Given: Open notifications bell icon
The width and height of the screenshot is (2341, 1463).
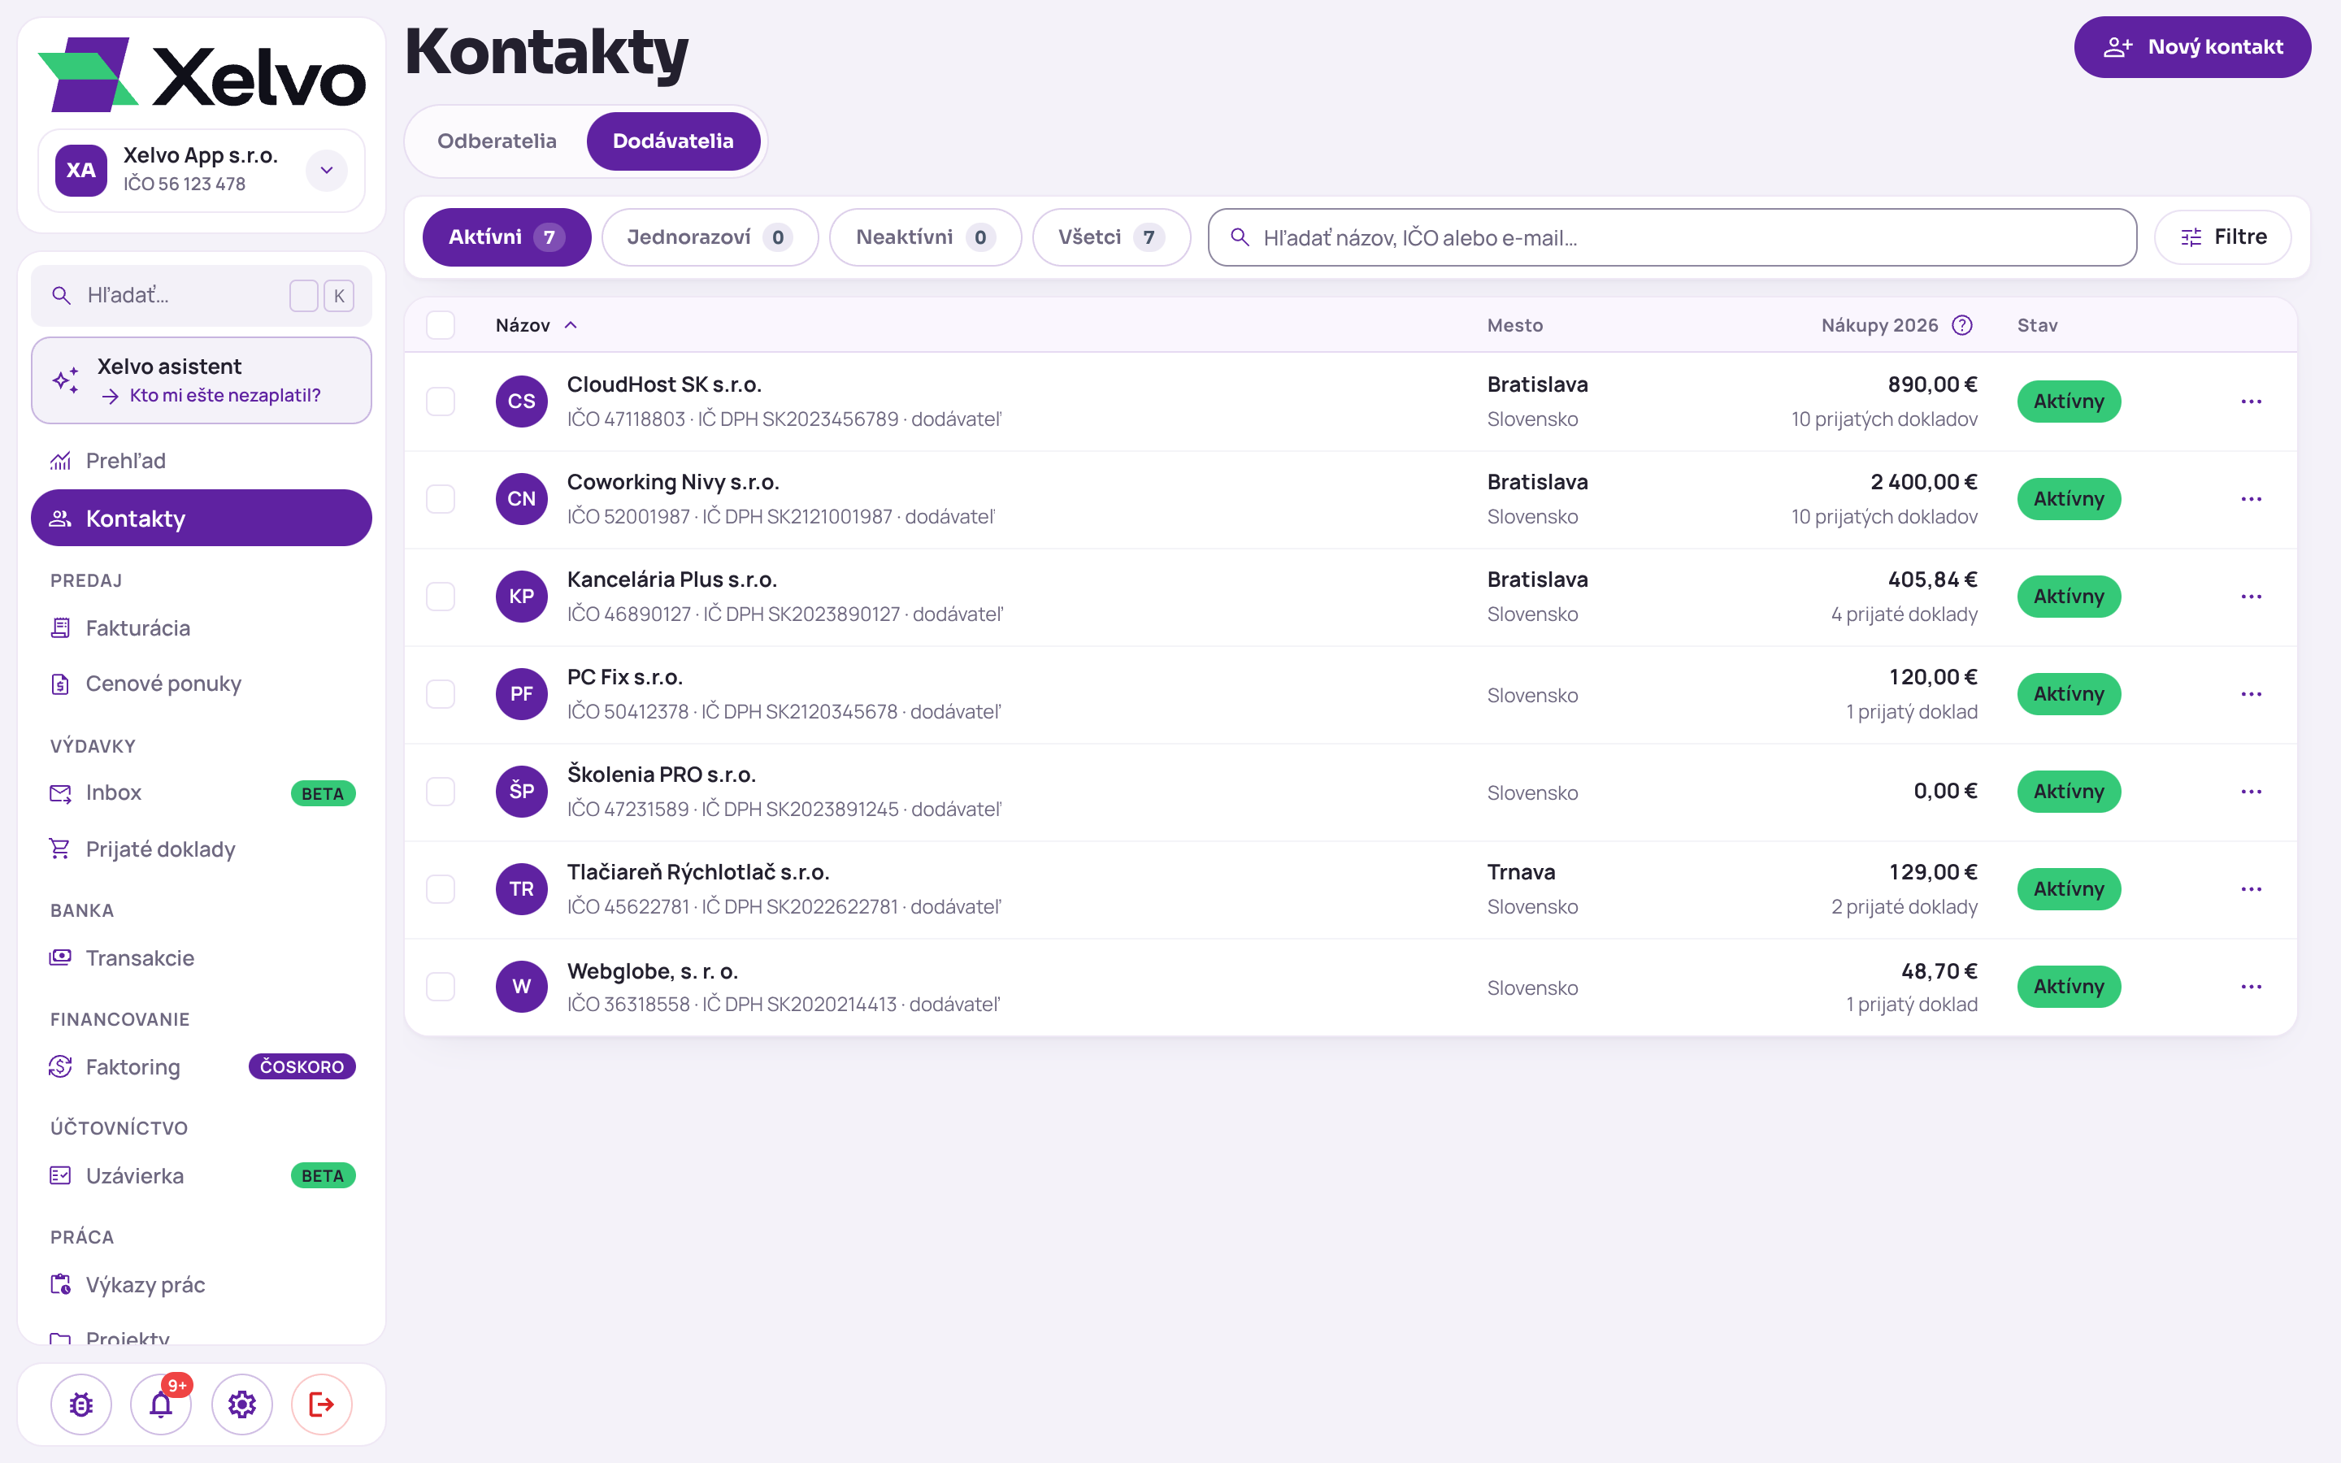Looking at the screenshot, I should 162,1404.
